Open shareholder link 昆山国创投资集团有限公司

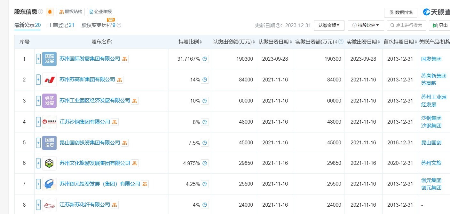tap(90, 142)
